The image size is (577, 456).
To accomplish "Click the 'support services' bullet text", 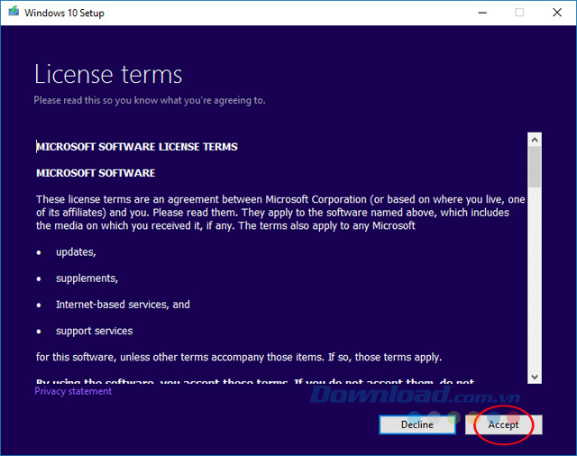I will pos(94,331).
